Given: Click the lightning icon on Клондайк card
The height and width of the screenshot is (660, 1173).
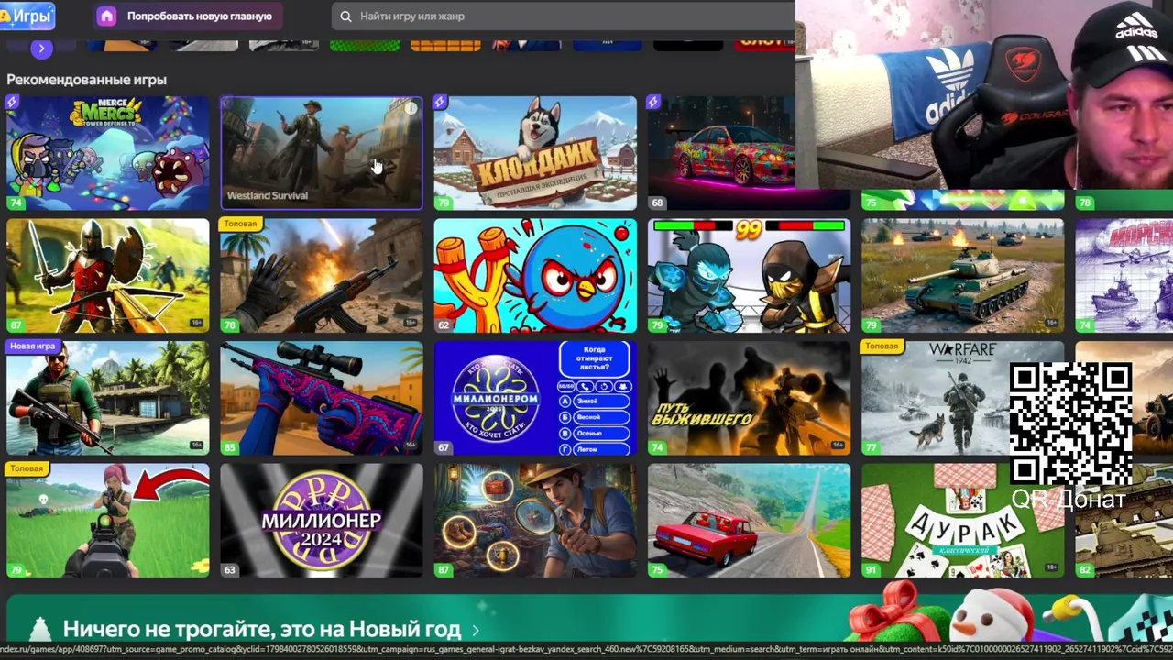Looking at the screenshot, I should [440, 102].
